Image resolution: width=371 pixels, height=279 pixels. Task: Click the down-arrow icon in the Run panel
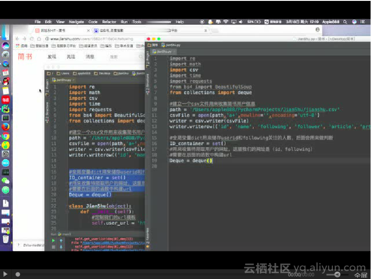tap(61, 247)
